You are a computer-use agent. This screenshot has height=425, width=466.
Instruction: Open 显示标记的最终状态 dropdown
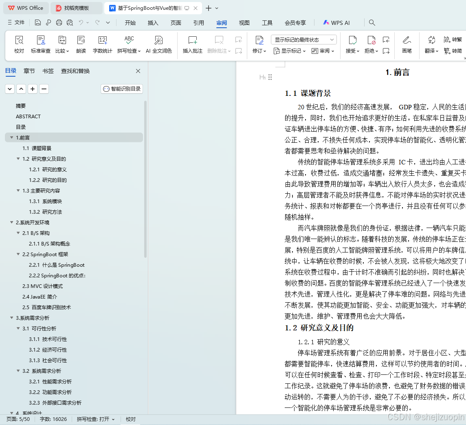tap(304, 40)
